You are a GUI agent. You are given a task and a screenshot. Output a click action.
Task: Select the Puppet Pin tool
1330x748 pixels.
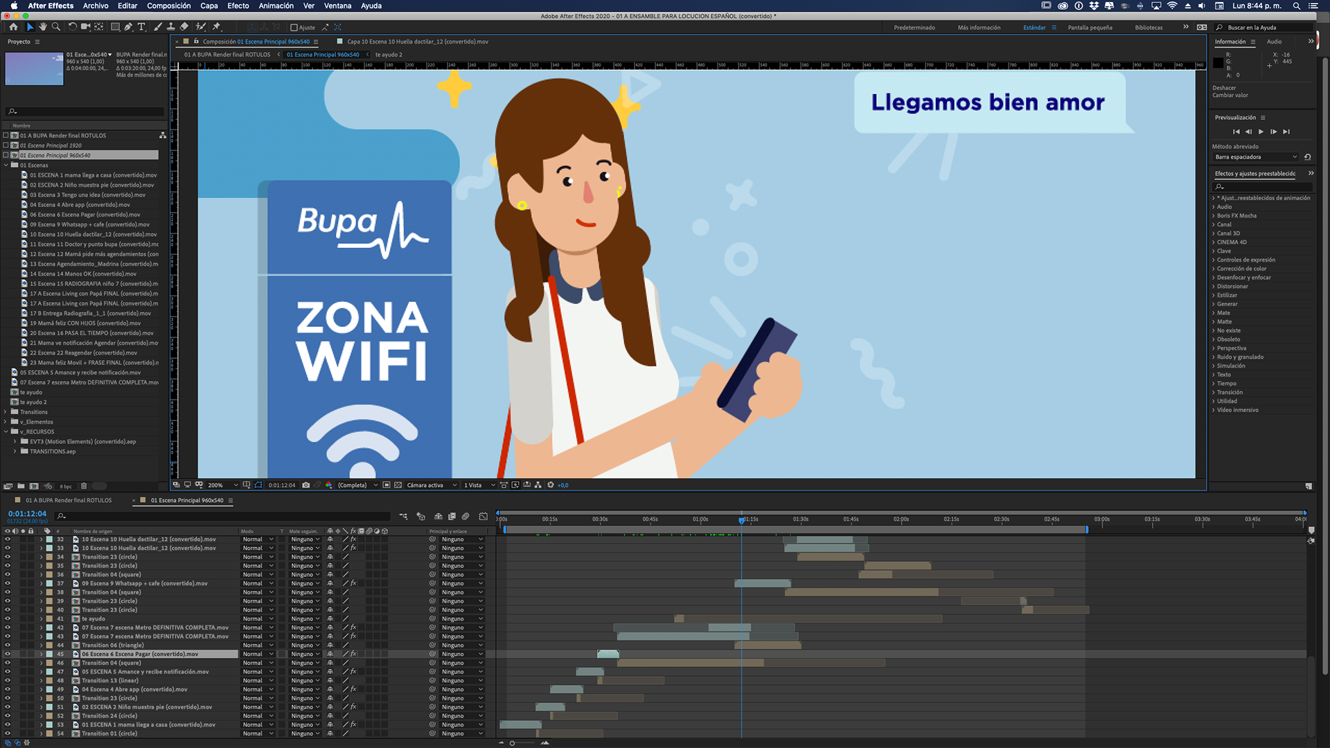tap(216, 27)
